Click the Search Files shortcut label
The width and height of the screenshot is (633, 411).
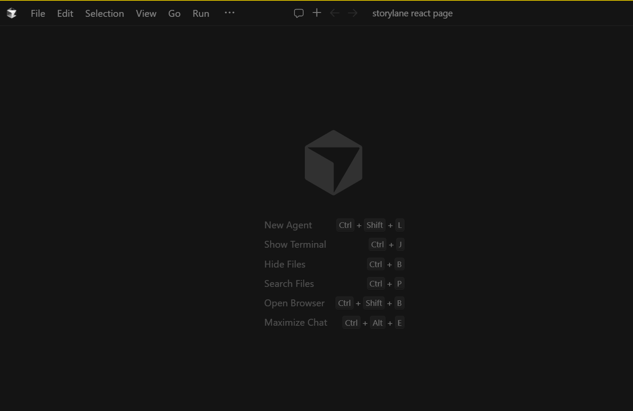pyautogui.click(x=289, y=283)
